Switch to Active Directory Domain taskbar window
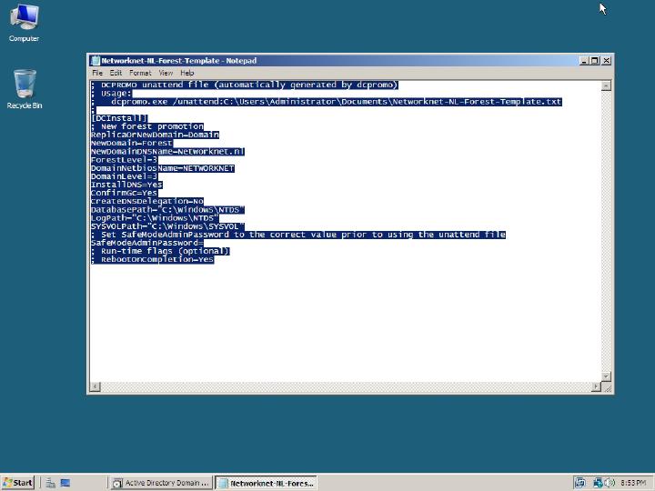 click(x=161, y=483)
